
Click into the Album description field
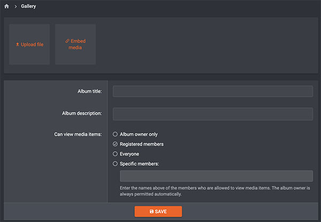[212, 114]
